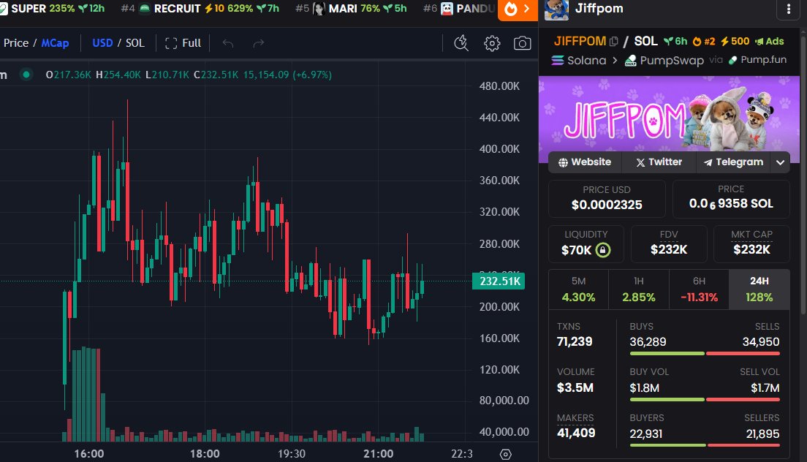Click the 6h age sprout badge
The height and width of the screenshot is (462, 807).
tap(675, 41)
